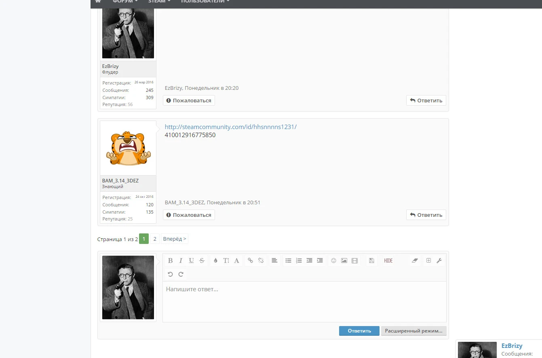The width and height of the screenshot is (542, 358).
Task: Open EzBrizy username below the first post's avatar
Action: coord(110,66)
